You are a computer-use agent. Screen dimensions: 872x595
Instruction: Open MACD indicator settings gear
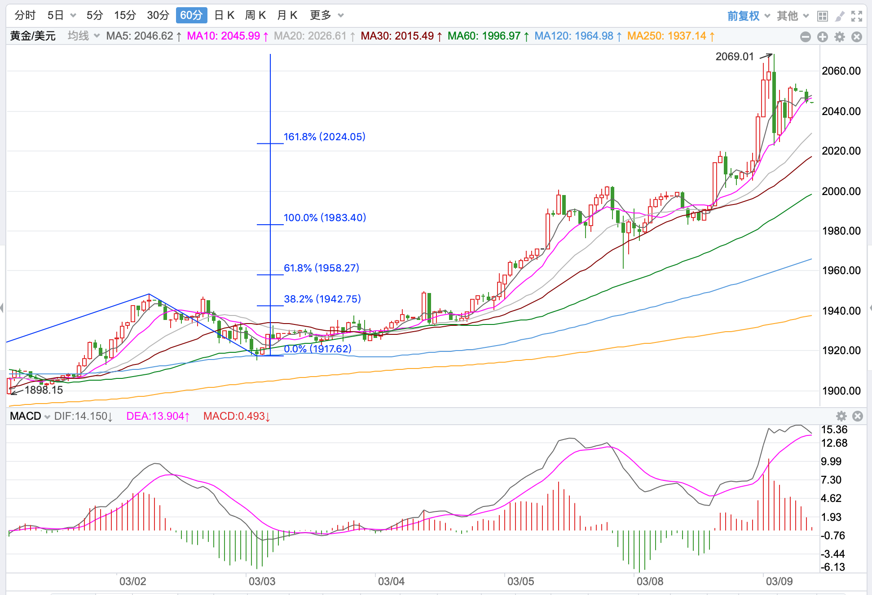coord(841,416)
